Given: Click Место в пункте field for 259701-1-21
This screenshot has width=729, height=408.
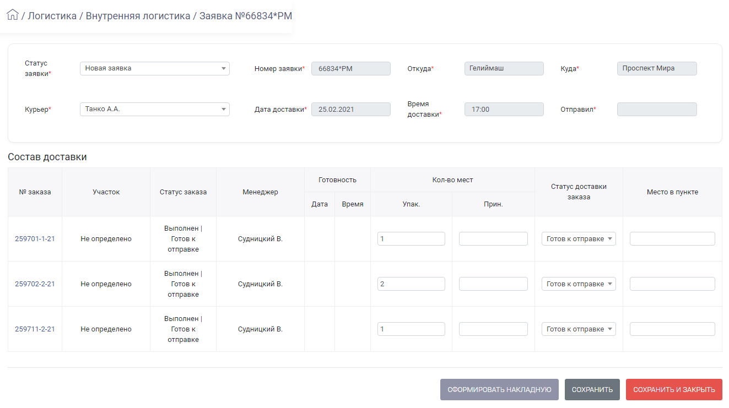Looking at the screenshot, I should coord(672,238).
